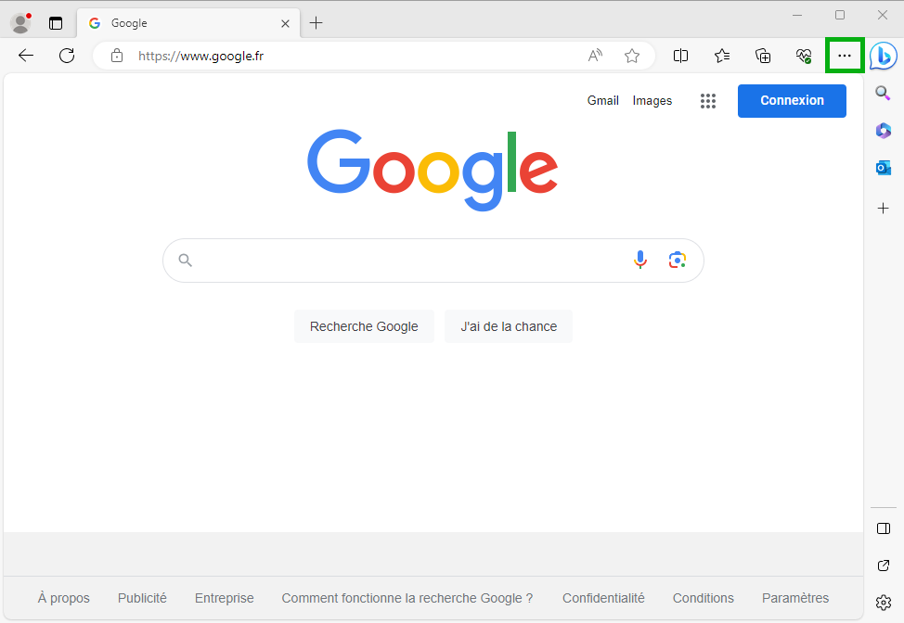Viewport: 904px width, 623px height.
Task: Open Microsoft 365 sidebar icon
Action: tap(884, 131)
